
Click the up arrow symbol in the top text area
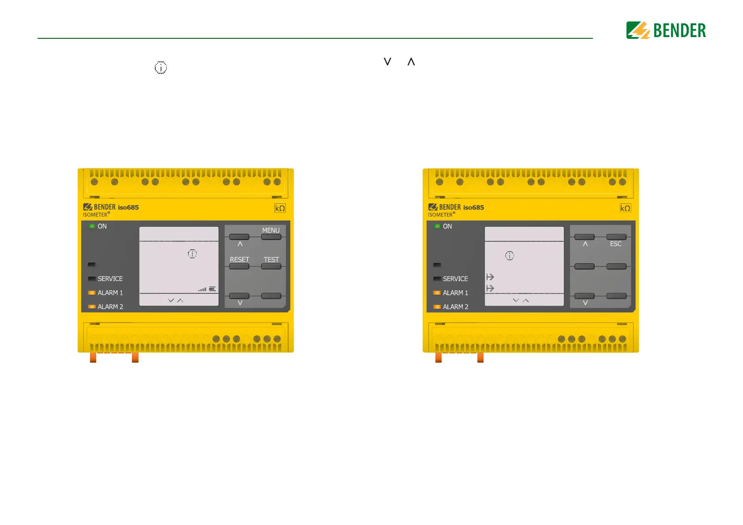(x=411, y=62)
